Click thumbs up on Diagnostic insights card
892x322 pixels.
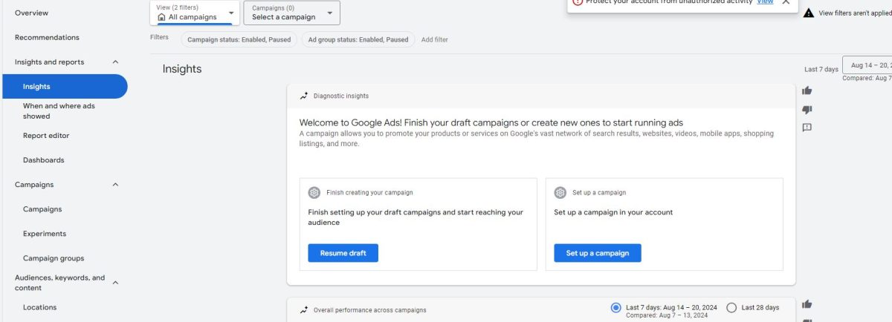coord(807,91)
